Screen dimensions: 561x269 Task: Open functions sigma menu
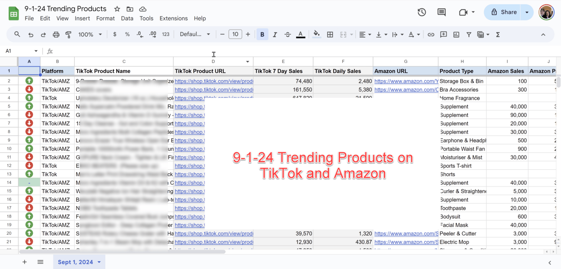click(498, 34)
